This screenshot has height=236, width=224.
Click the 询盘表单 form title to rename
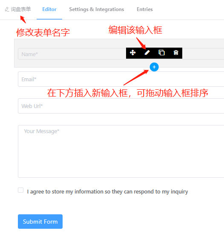[20, 9]
